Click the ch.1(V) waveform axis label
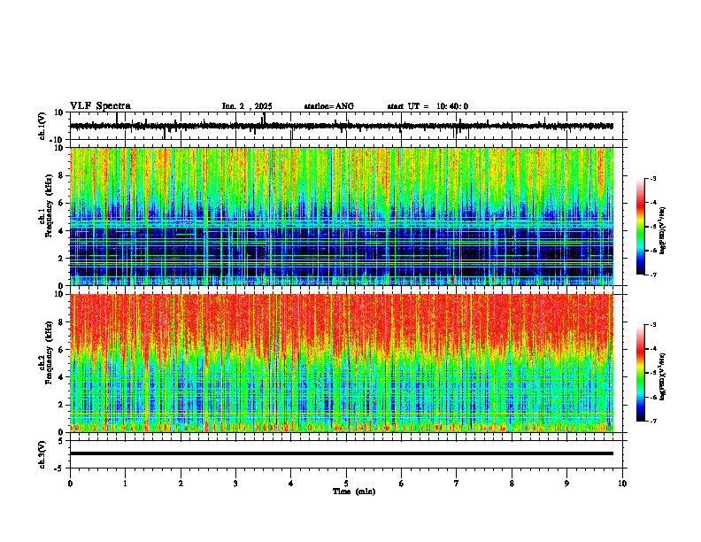This screenshot has width=701, height=542. click(x=42, y=126)
